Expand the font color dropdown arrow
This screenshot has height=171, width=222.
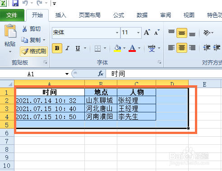coord(139,48)
